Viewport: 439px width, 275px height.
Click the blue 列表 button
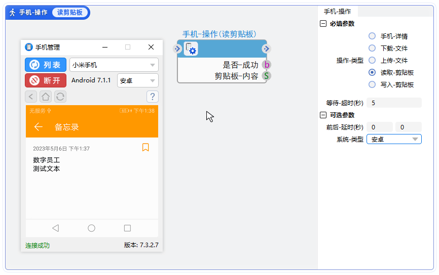tap(46, 65)
